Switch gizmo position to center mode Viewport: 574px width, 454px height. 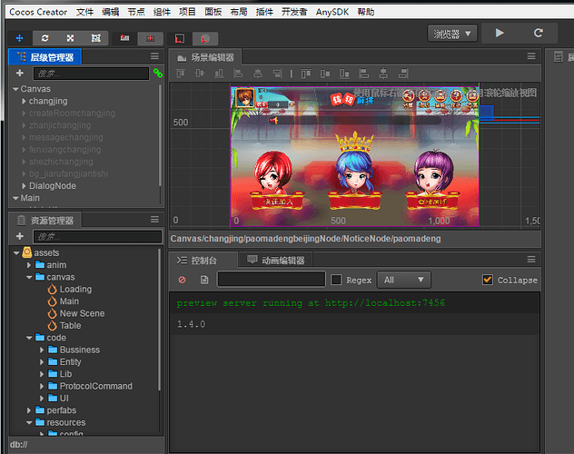[x=150, y=38]
